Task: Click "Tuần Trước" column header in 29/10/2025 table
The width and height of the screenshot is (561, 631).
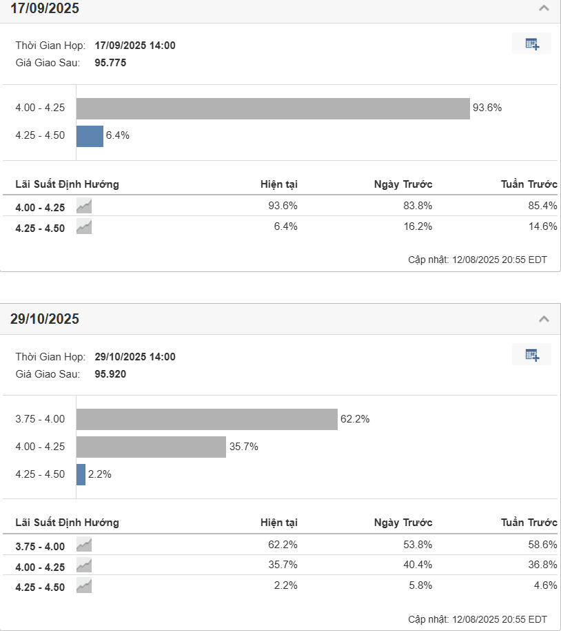Action: click(529, 523)
